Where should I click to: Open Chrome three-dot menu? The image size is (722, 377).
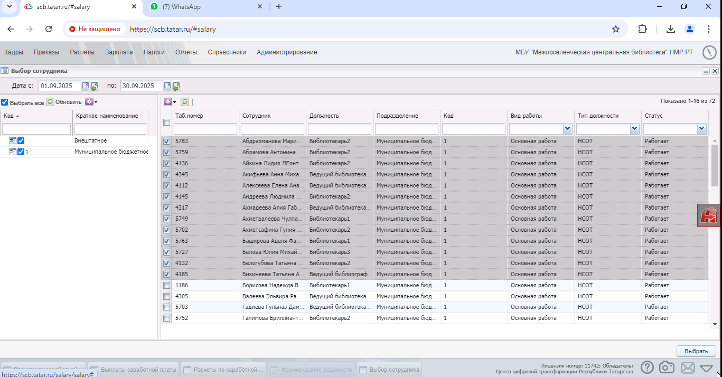click(709, 29)
